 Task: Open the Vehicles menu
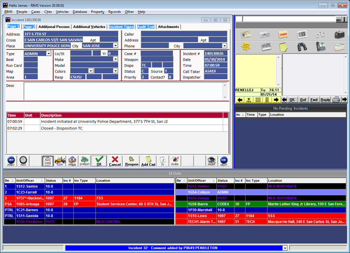click(x=62, y=11)
